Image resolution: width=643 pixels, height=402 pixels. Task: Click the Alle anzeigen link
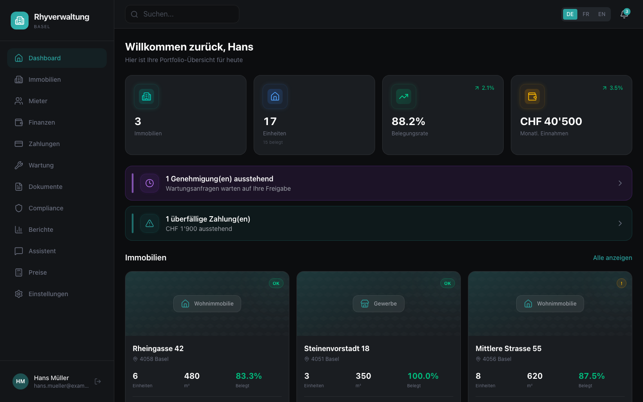[612, 258]
